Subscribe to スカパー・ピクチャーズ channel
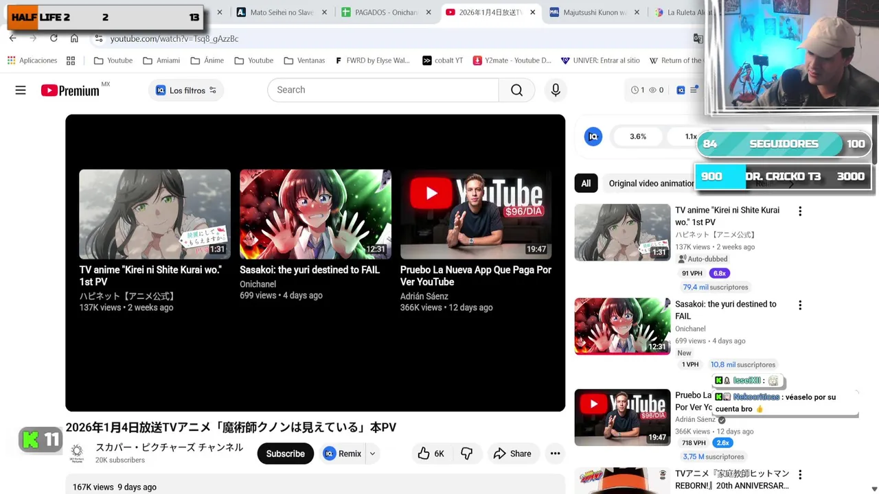 tap(285, 454)
